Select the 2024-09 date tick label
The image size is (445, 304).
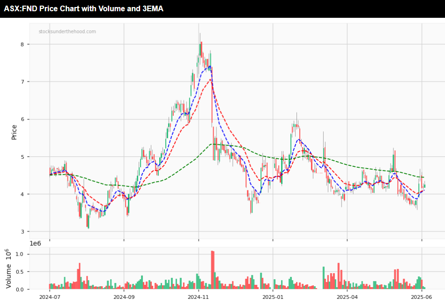124,297
